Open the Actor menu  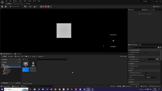34,1
